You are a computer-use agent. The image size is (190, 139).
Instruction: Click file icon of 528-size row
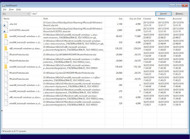(6, 42)
